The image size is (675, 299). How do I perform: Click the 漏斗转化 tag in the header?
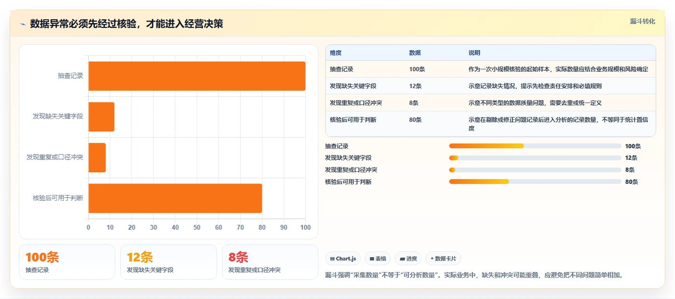643,21
